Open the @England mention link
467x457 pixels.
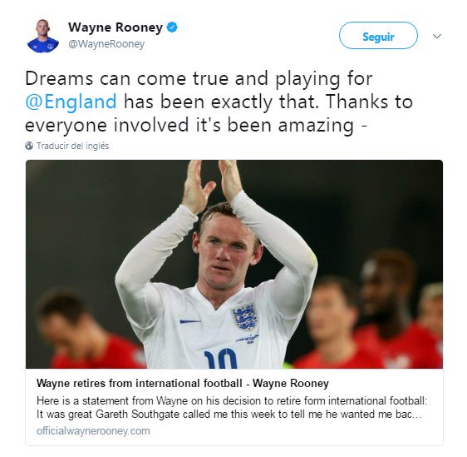(71, 102)
